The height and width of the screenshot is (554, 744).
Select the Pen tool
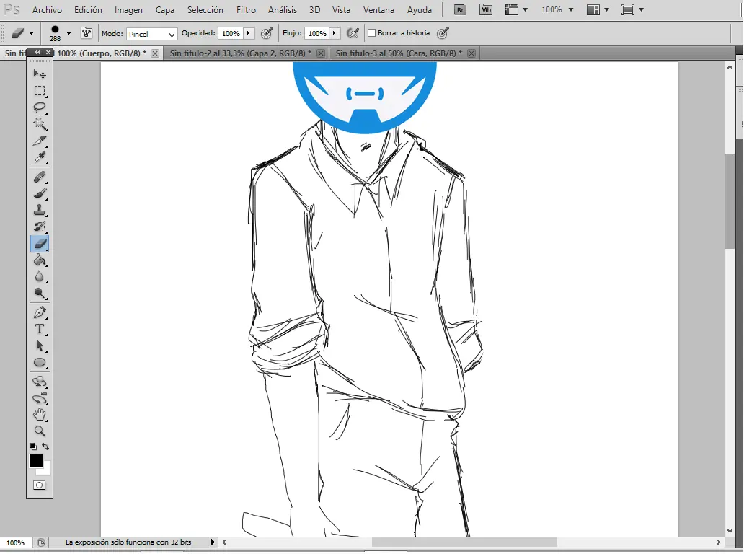pyautogui.click(x=40, y=312)
